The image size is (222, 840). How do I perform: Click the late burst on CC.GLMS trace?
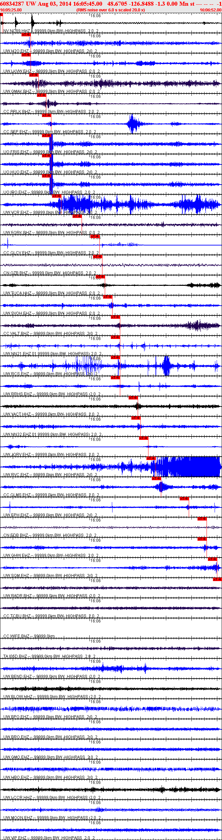point(162,487)
